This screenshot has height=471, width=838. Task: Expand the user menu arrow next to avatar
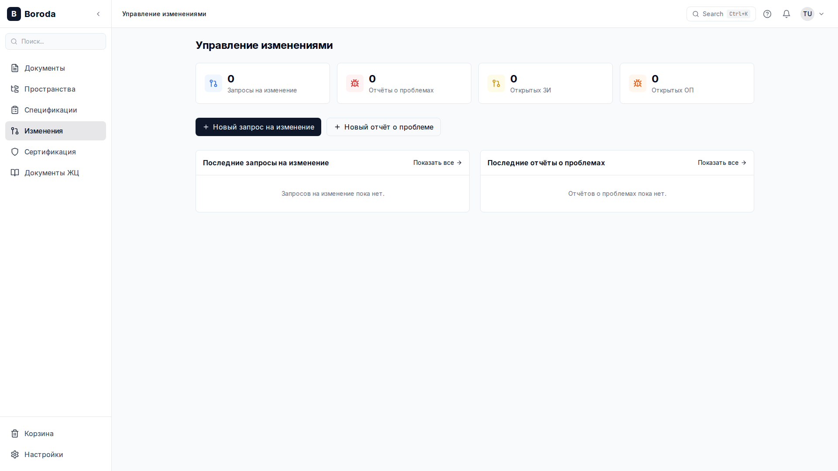822,14
